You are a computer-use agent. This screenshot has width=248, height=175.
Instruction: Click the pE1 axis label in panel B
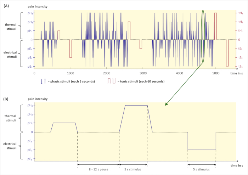pyautogui.click(x=30, y=141)
